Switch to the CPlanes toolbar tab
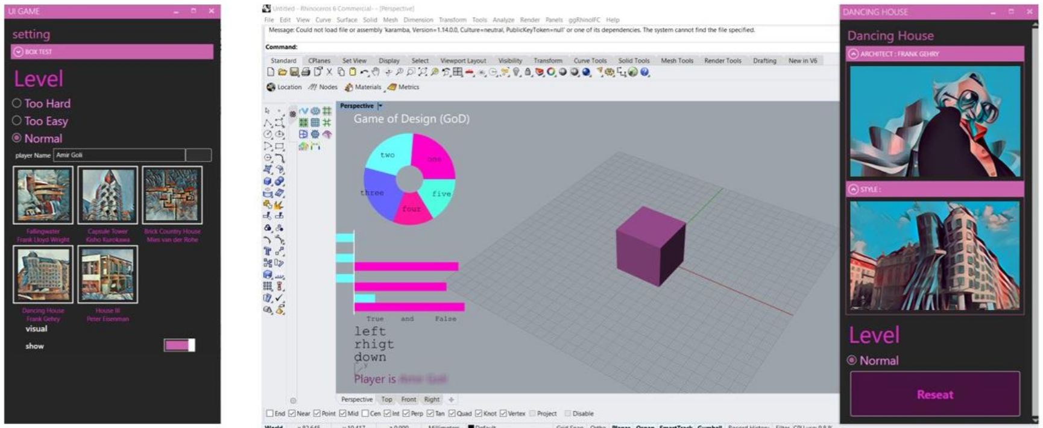Viewport: 1043px width, 428px height. [319, 61]
